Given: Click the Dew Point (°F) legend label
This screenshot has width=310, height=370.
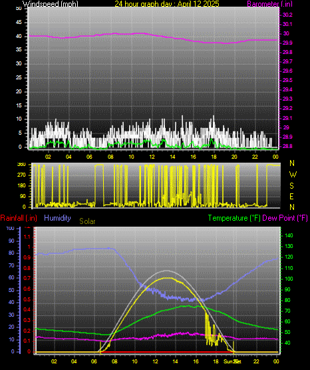Looking at the screenshot, I should 285,218.
